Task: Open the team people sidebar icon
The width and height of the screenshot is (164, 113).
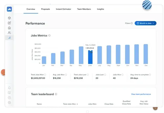Action: pos(10,33)
